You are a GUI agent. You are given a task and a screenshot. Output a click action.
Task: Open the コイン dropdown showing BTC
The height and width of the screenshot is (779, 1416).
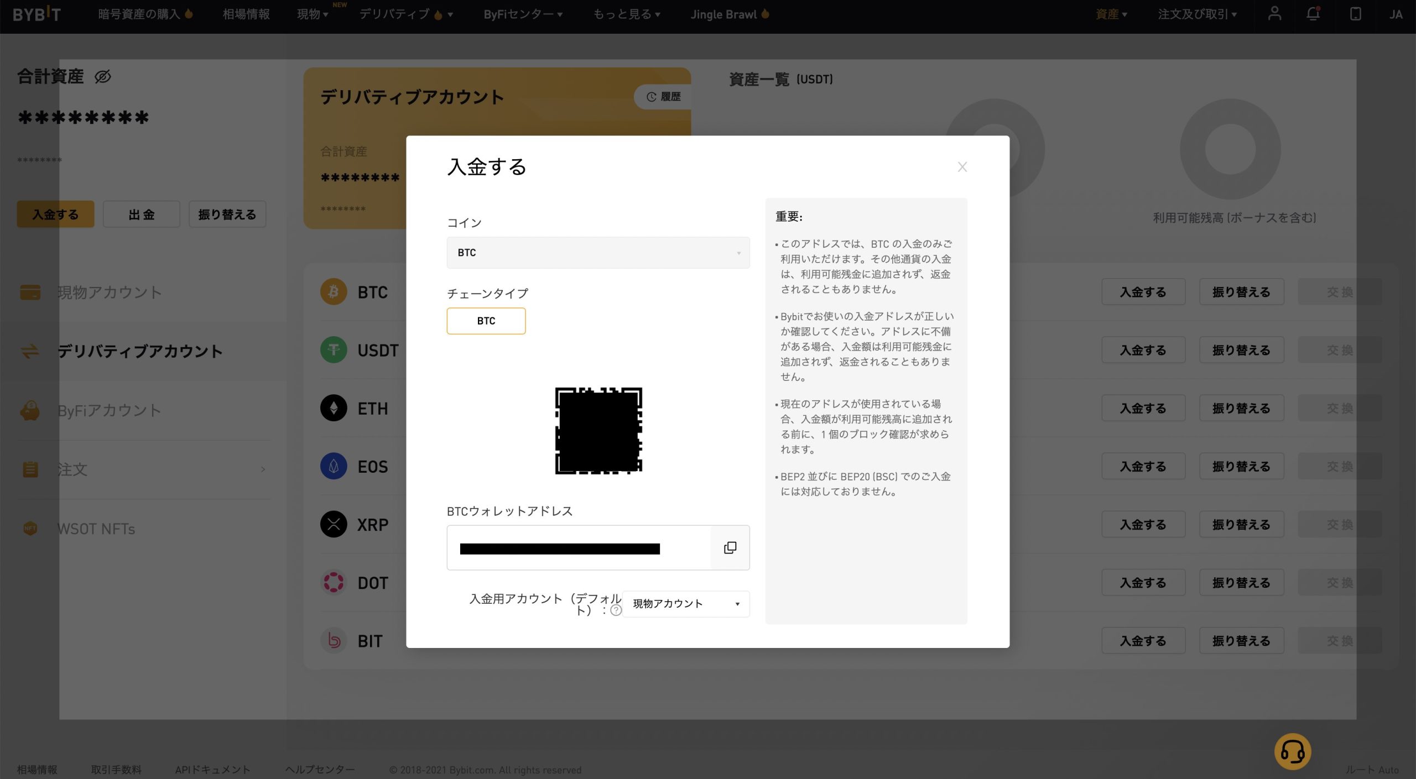598,253
